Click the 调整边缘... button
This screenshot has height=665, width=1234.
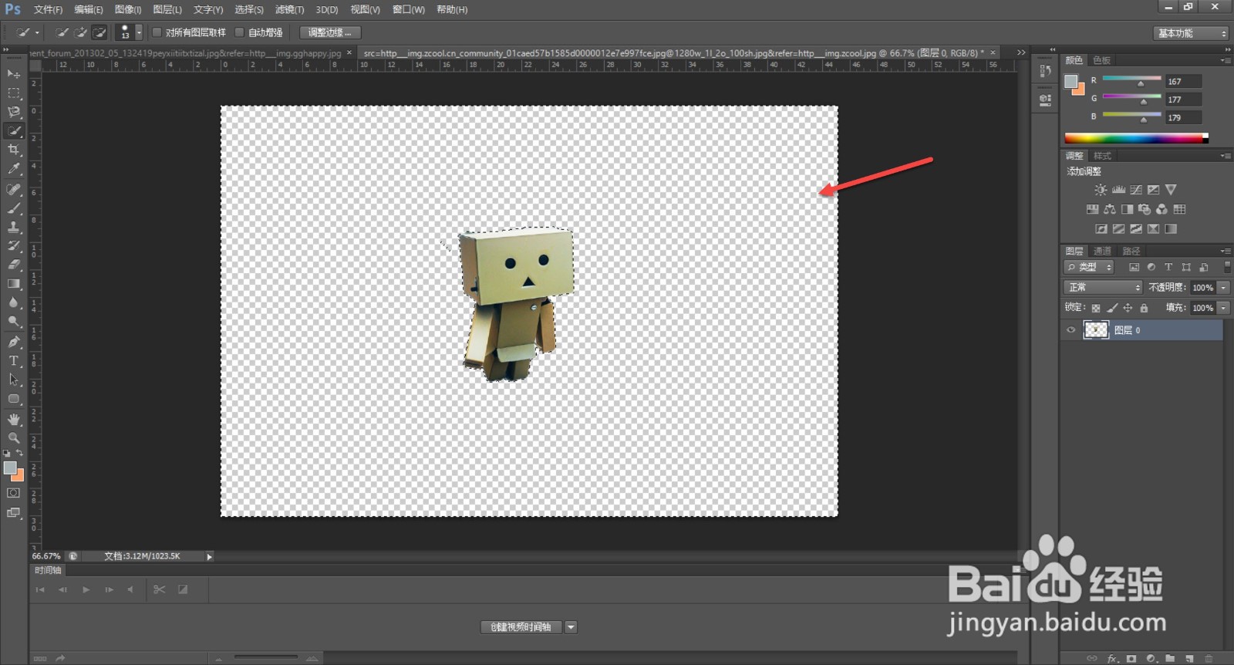coord(330,32)
